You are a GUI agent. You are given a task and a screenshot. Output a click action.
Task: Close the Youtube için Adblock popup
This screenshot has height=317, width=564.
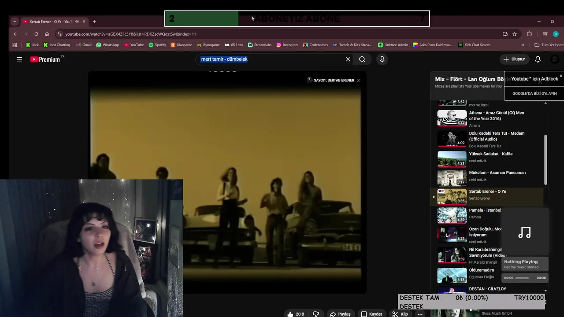(561, 76)
